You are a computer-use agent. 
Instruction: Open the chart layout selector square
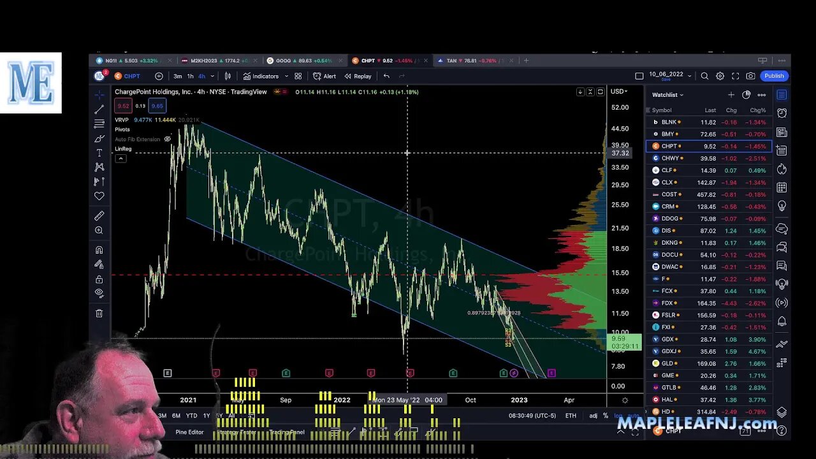coord(639,76)
